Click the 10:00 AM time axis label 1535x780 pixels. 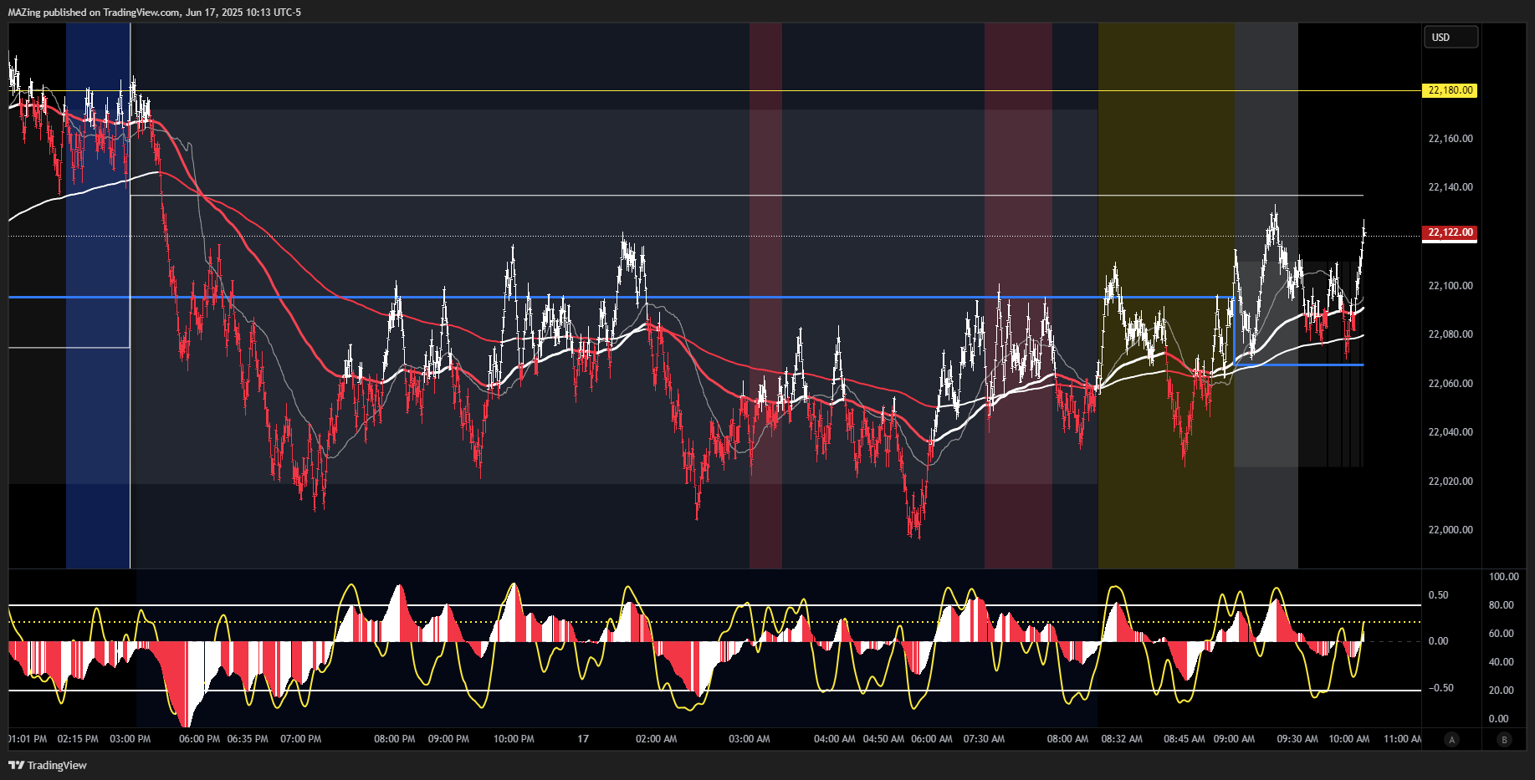[x=1349, y=739]
